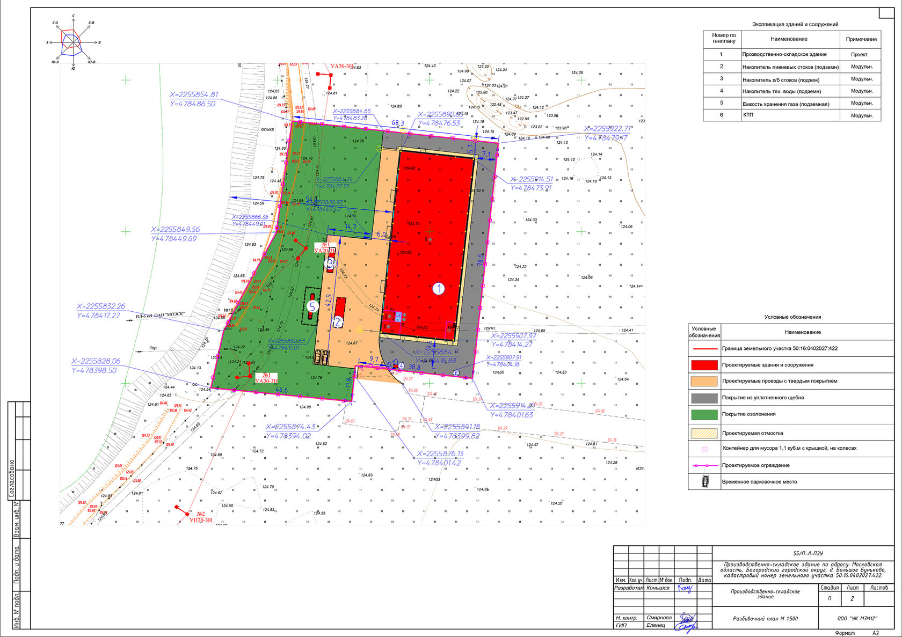Click 'Проектируемые проезды с твердым покрытием' legend text
Screen dimensions: 902x637
pyautogui.click(x=780, y=381)
